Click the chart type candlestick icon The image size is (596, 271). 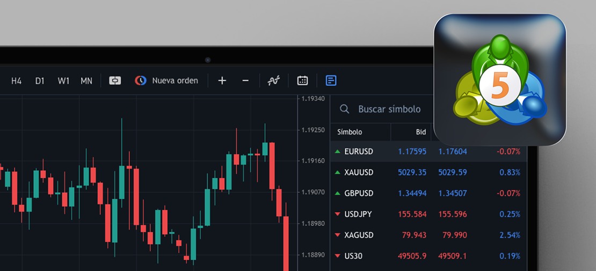[x=115, y=81]
